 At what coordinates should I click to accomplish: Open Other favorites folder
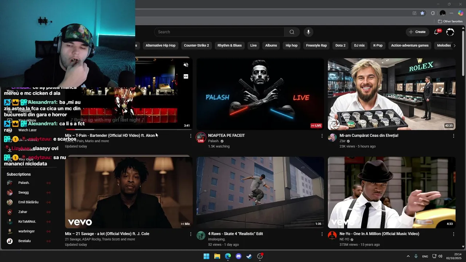coord(450,21)
